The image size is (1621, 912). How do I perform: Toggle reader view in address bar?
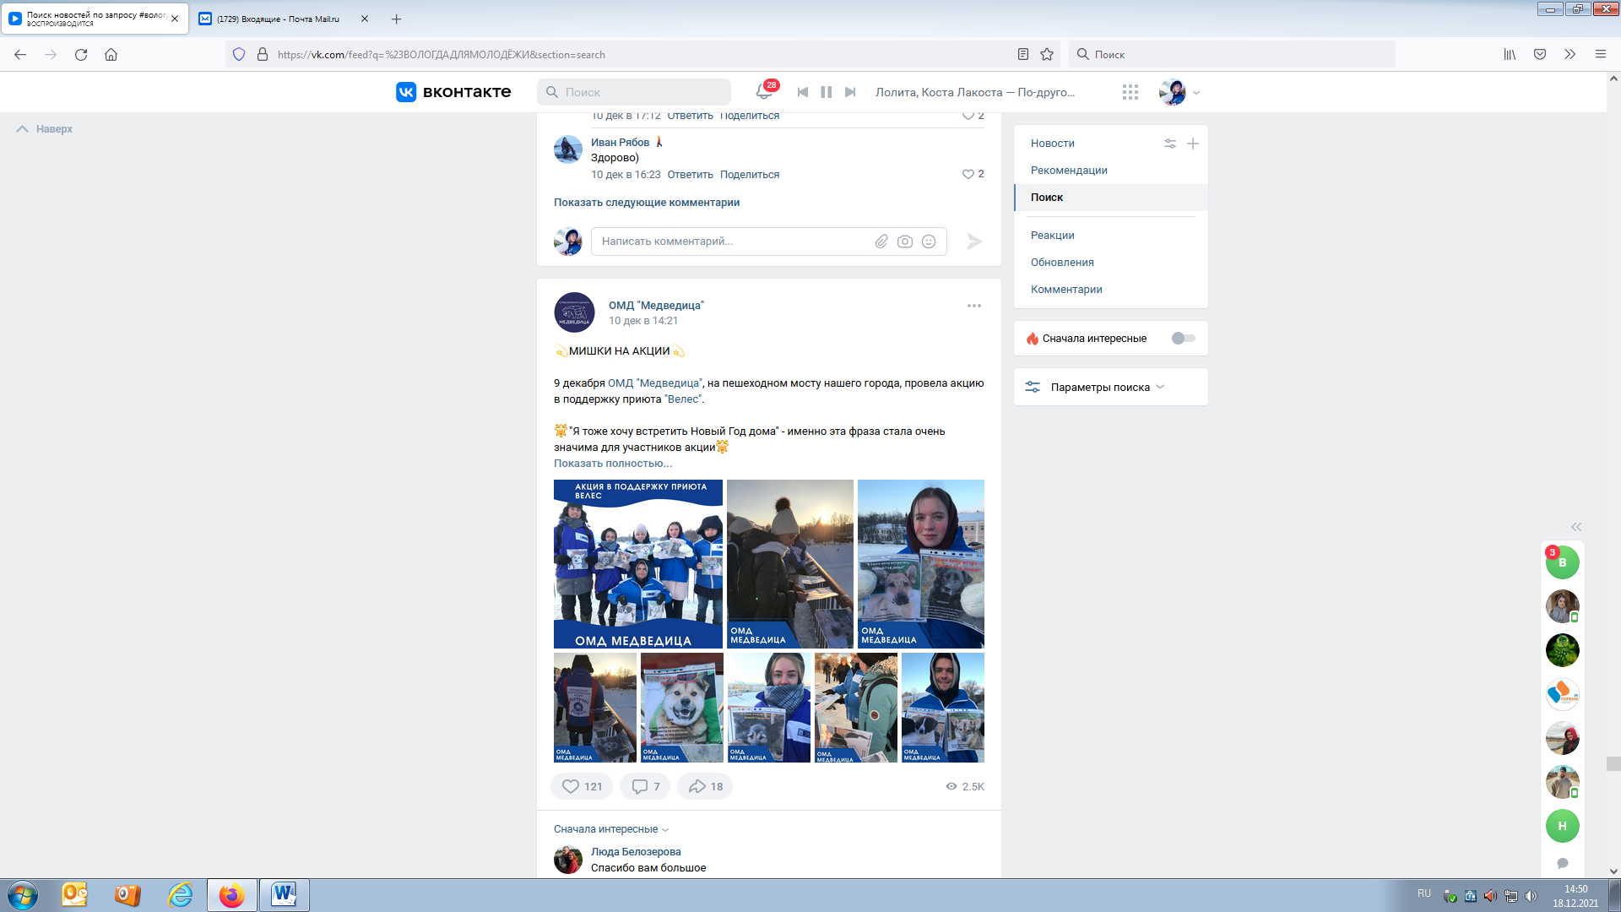pos(1022,55)
